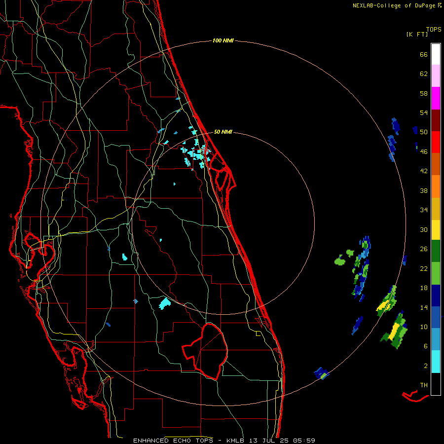Screen dimensions: 444x444
Task: Select the magenta color band in legend
Action: 436,98
